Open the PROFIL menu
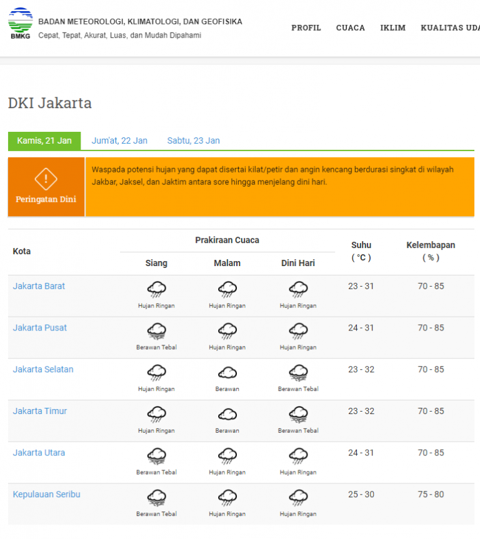This screenshot has width=480, height=539. click(306, 28)
